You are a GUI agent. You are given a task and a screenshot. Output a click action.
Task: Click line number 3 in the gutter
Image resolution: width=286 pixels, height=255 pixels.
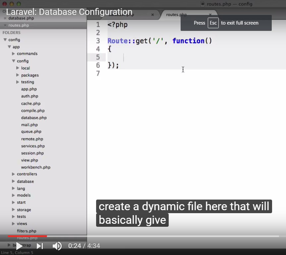coord(98,41)
